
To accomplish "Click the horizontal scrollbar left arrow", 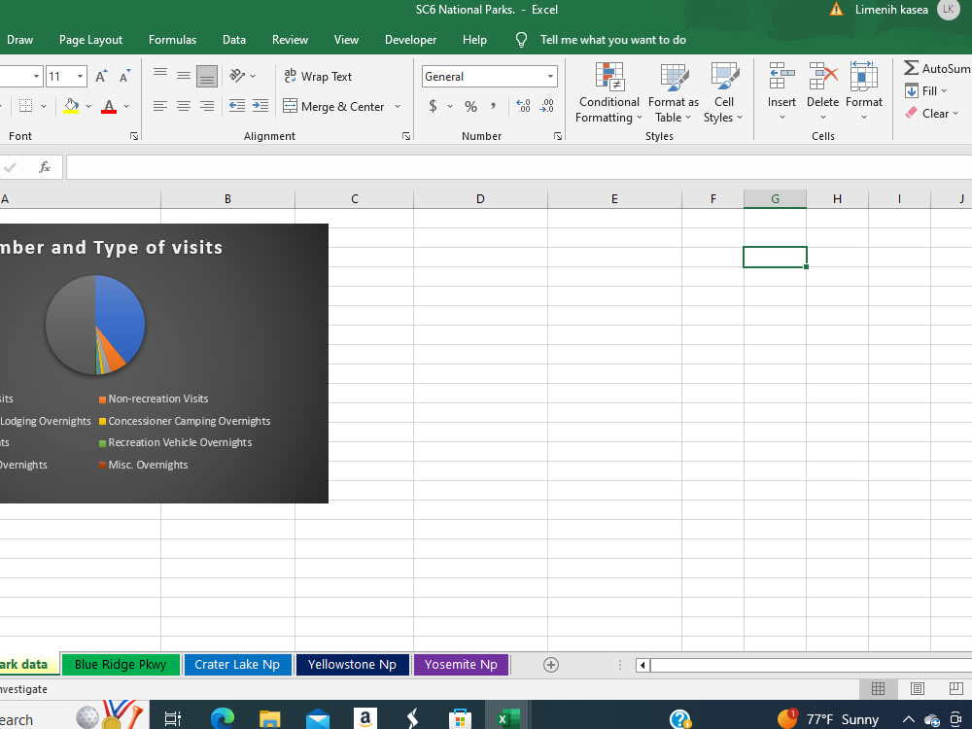I will coord(642,665).
